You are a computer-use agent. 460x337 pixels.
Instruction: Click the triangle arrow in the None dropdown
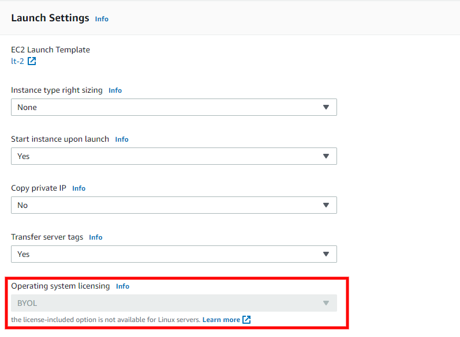coord(326,107)
